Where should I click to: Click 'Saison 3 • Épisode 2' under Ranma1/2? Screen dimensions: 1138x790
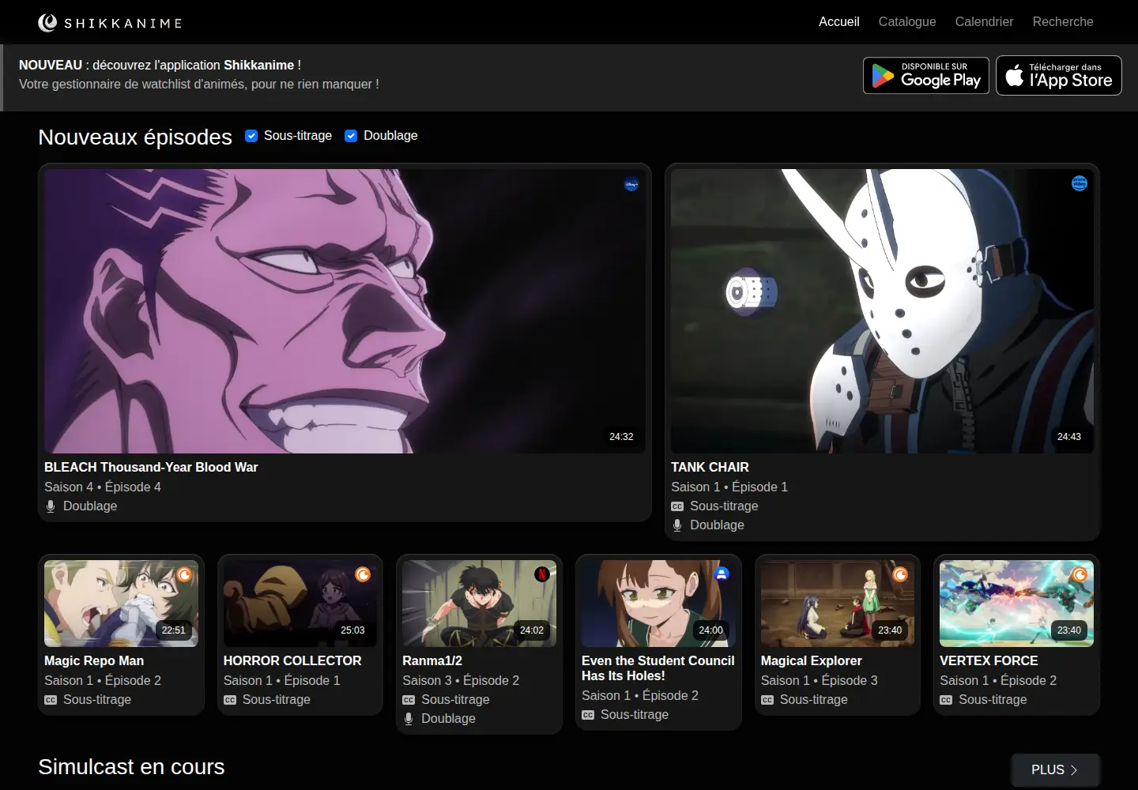pos(461,681)
